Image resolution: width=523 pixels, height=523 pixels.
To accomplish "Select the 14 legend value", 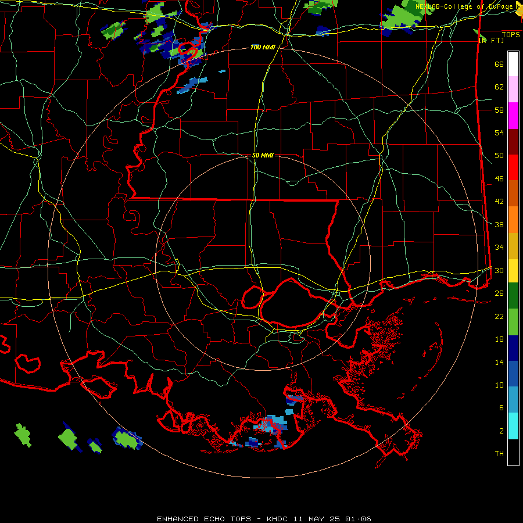I will coord(499,362).
